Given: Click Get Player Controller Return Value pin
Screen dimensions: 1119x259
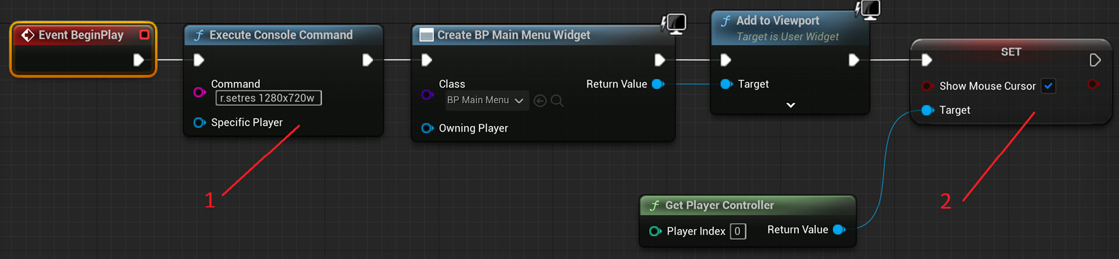Looking at the screenshot, I should tap(839, 230).
